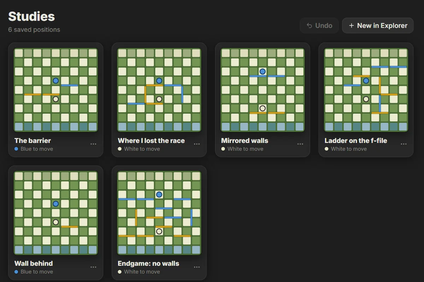
Task: Open Where I lost the race board thumbnail
Action: point(159,90)
